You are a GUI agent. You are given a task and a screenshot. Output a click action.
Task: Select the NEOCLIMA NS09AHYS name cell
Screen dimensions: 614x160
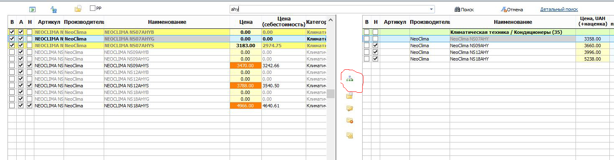(x=166, y=66)
